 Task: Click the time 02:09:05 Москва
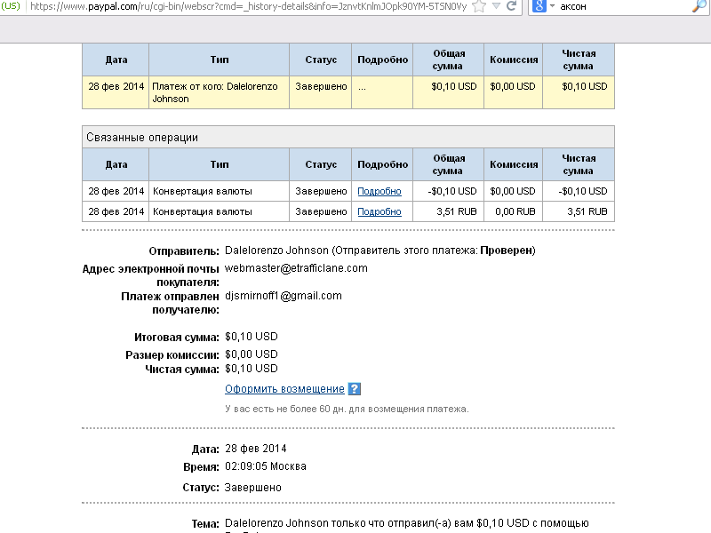(266, 466)
